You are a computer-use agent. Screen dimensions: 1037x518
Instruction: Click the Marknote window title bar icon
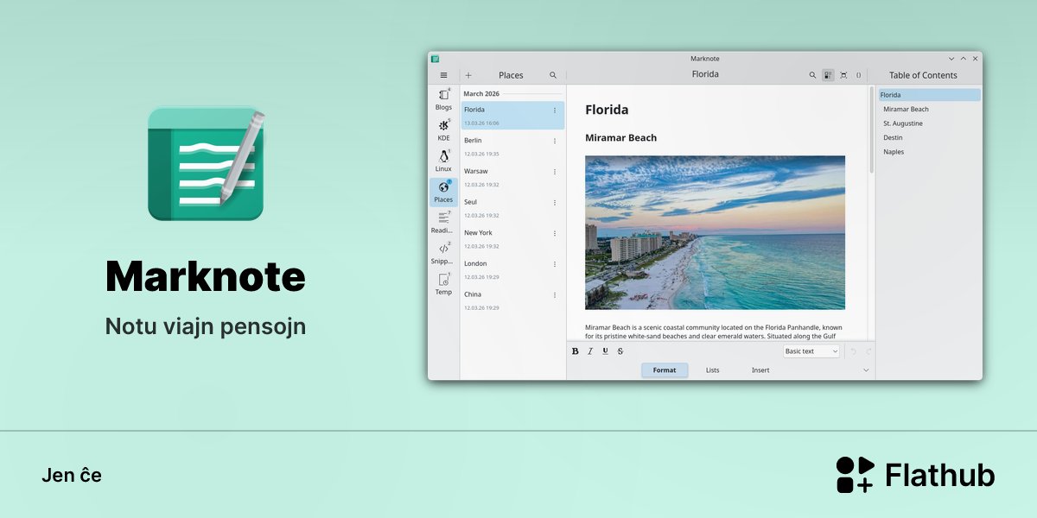point(436,59)
